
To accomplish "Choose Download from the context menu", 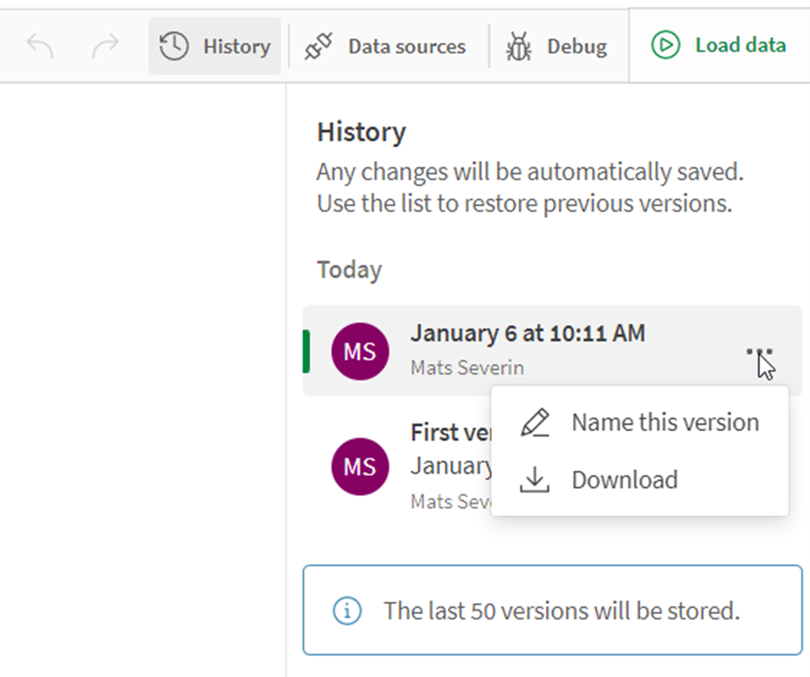I will pos(623,479).
